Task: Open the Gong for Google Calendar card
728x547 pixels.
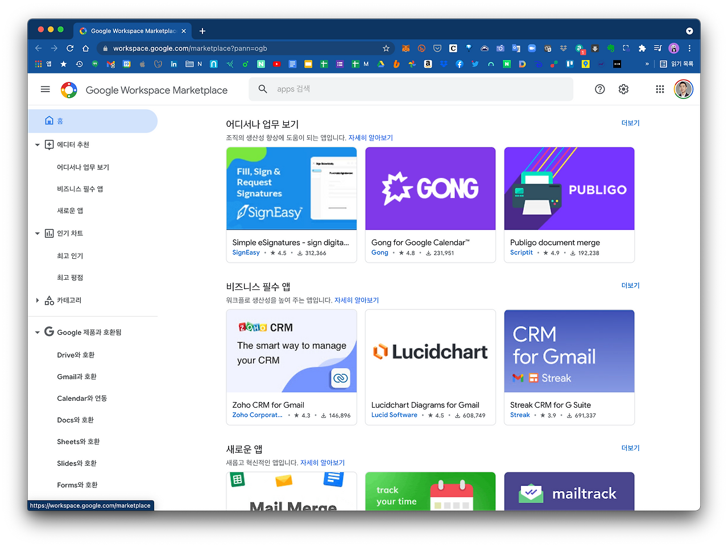Action: click(x=430, y=205)
